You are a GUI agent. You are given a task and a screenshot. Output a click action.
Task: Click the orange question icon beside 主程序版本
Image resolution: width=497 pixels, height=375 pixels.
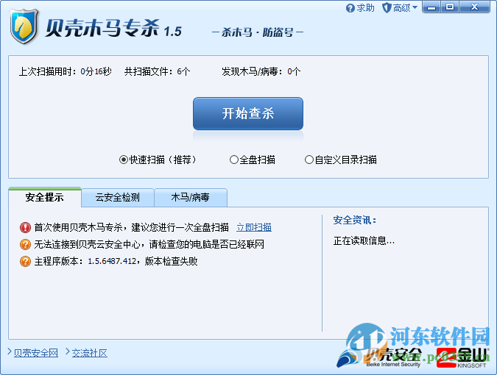[x=25, y=261]
